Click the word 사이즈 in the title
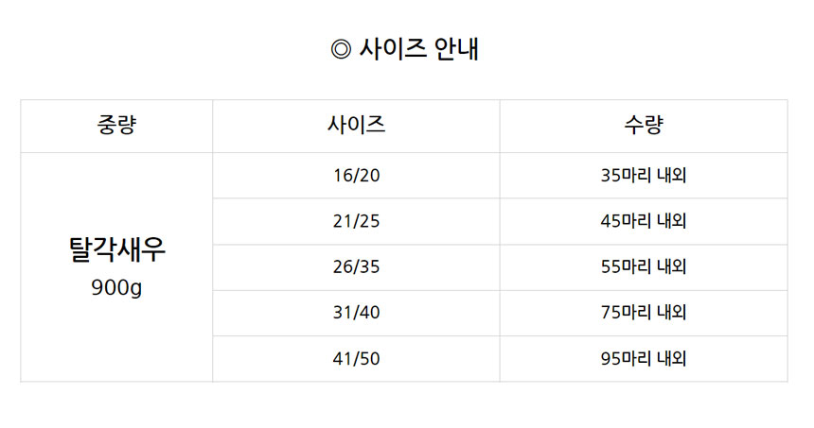 pyautogui.click(x=393, y=50)
